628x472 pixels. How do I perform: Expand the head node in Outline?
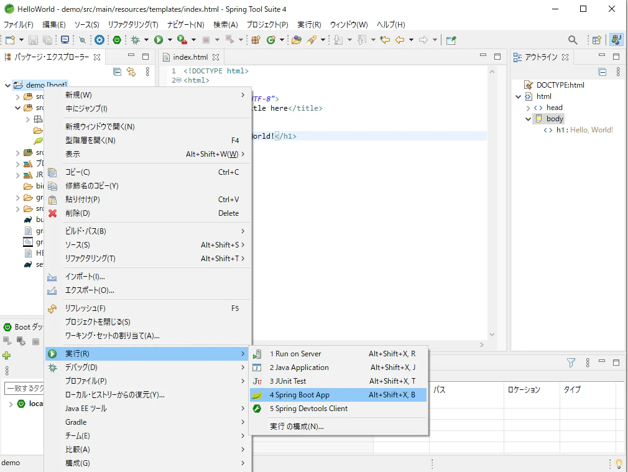pyautogui.click(x=529, y=108)
